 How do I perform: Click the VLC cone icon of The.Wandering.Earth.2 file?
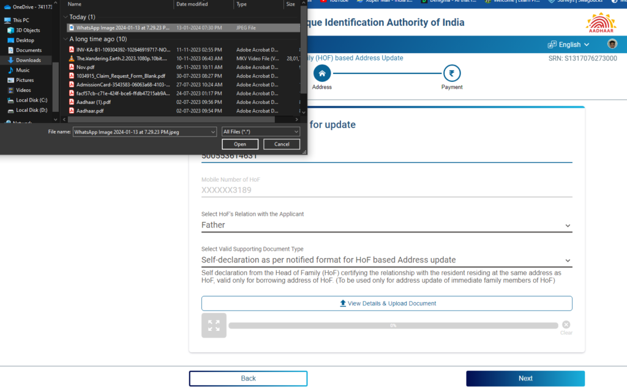(x=72, y=58)
